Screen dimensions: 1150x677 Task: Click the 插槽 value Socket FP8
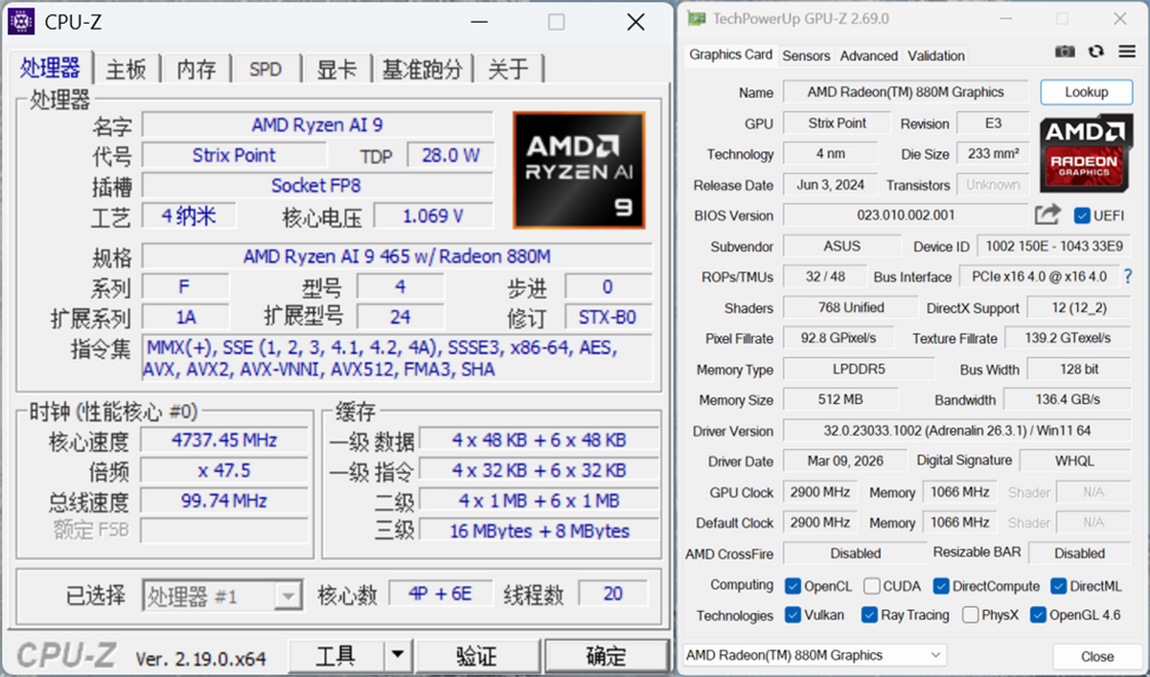[x=316, y=186]
